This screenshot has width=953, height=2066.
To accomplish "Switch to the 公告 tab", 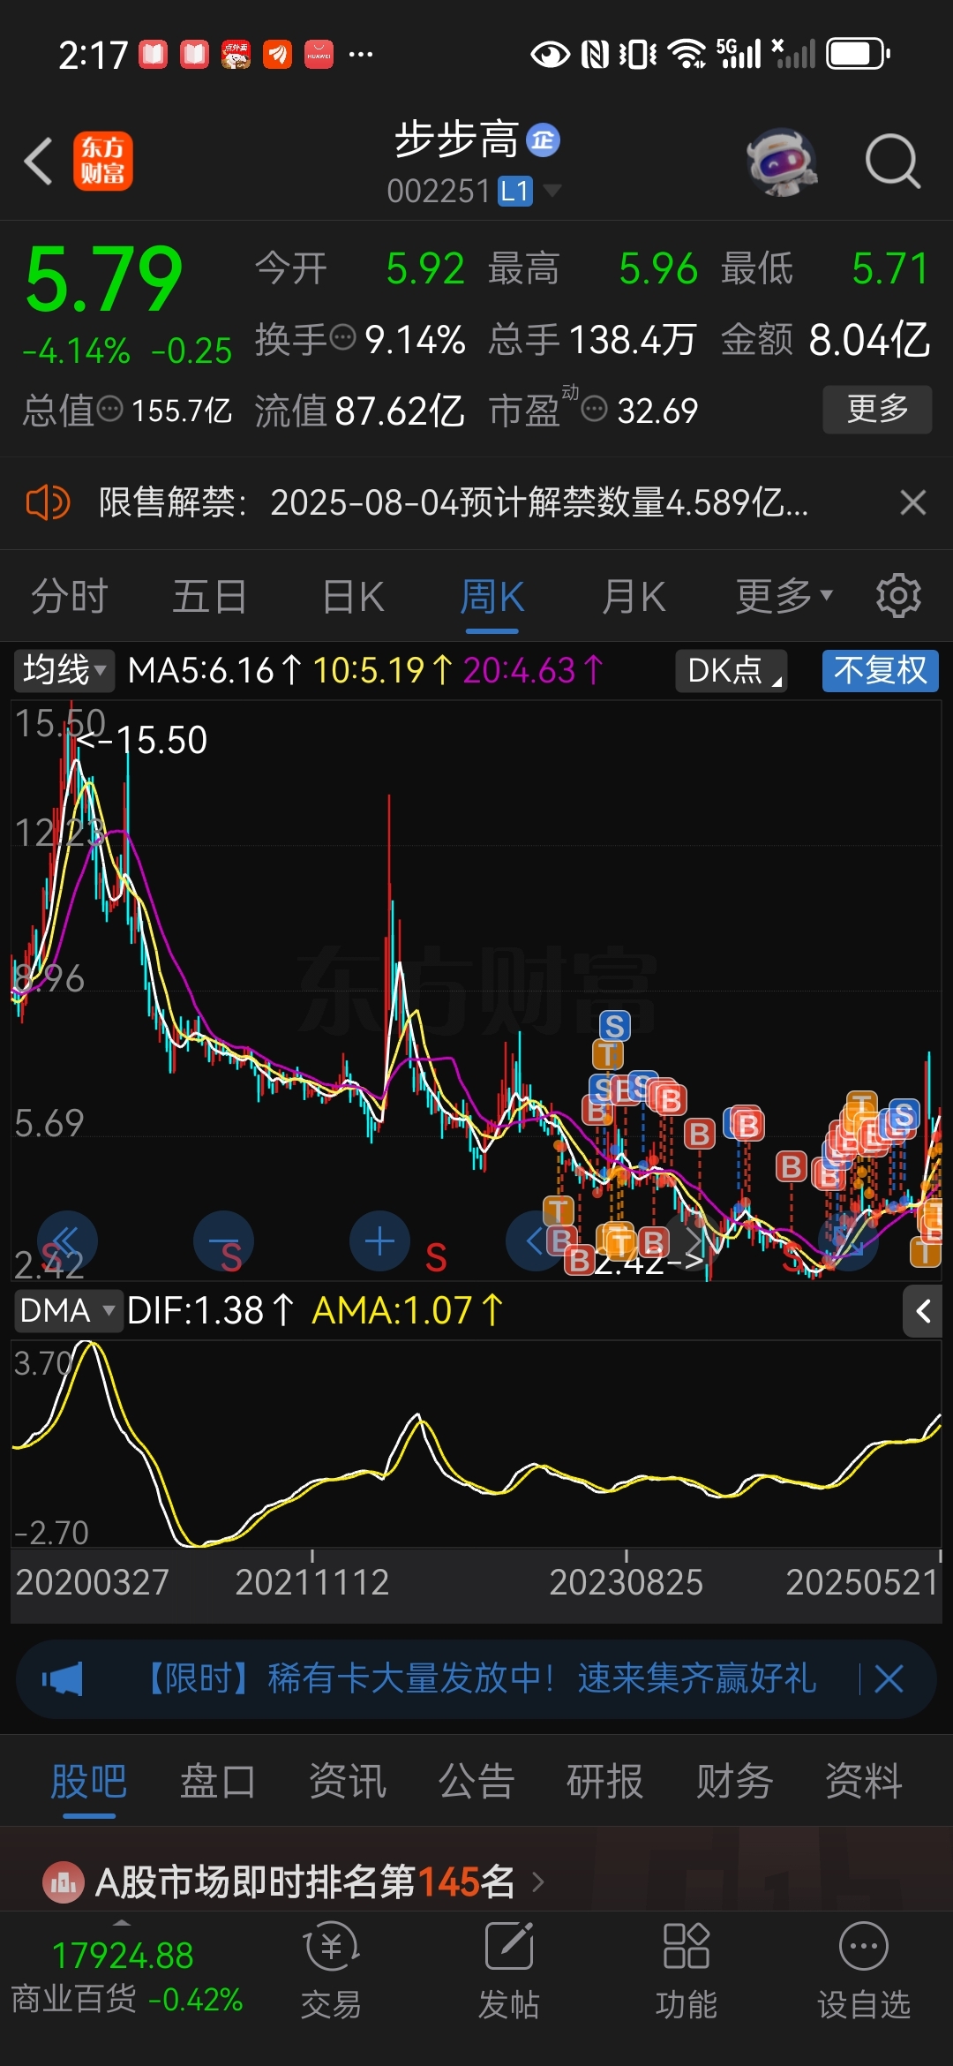I will 476,1781.
